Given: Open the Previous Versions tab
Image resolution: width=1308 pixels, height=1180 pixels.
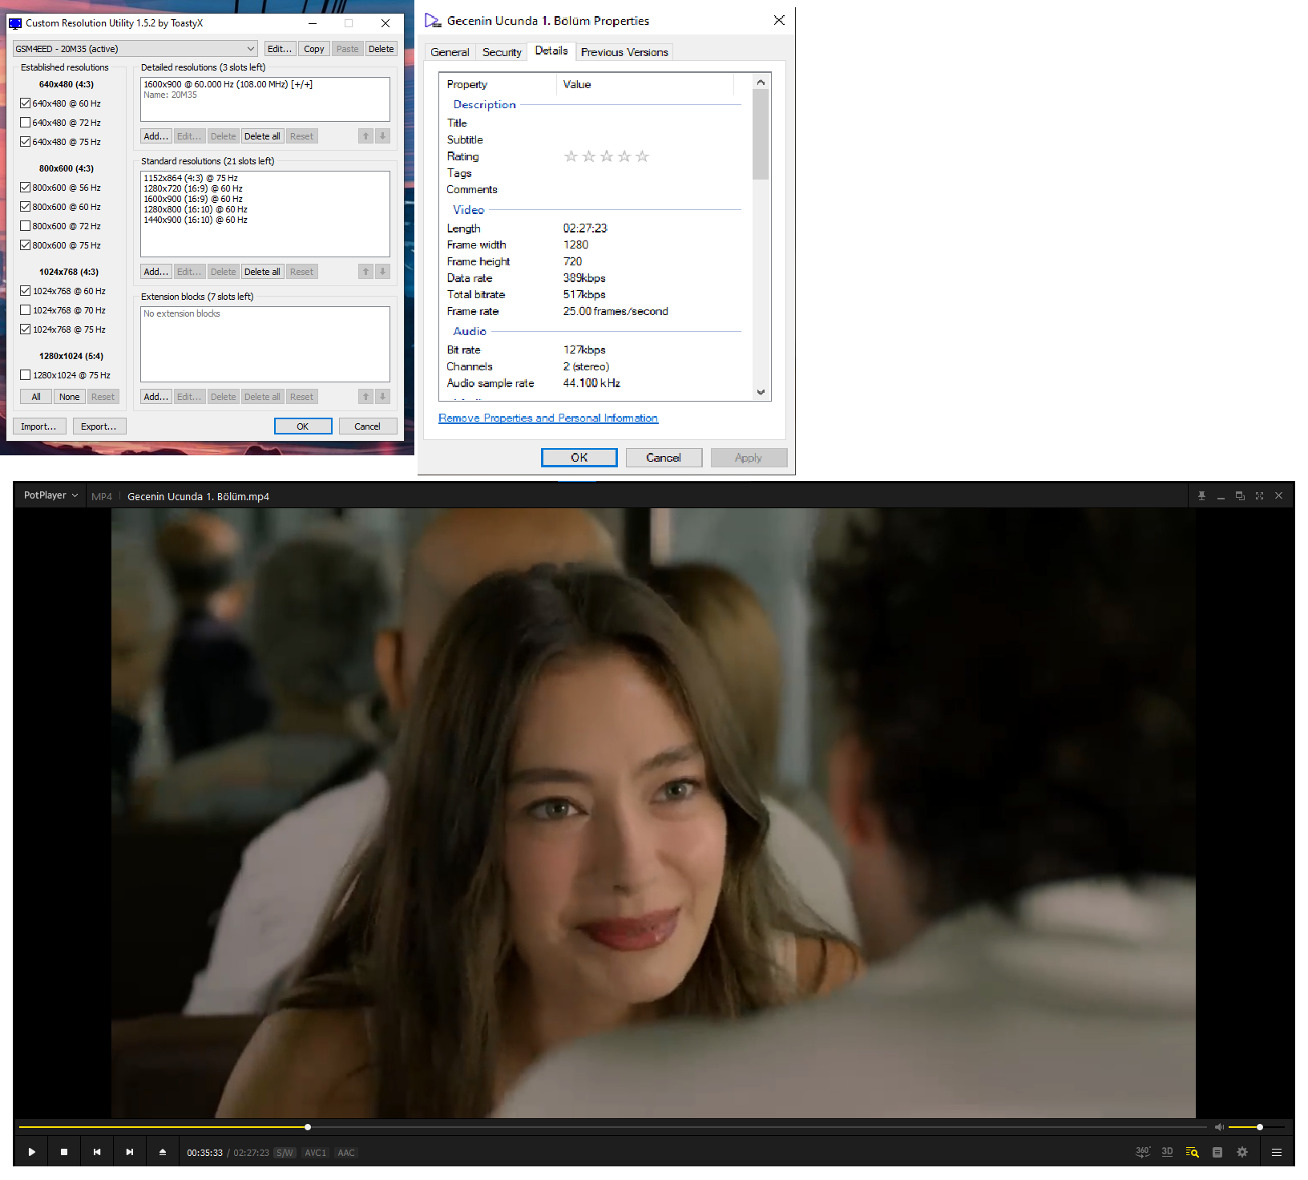Looking at the screenshot, I should (x=624, y=52).
